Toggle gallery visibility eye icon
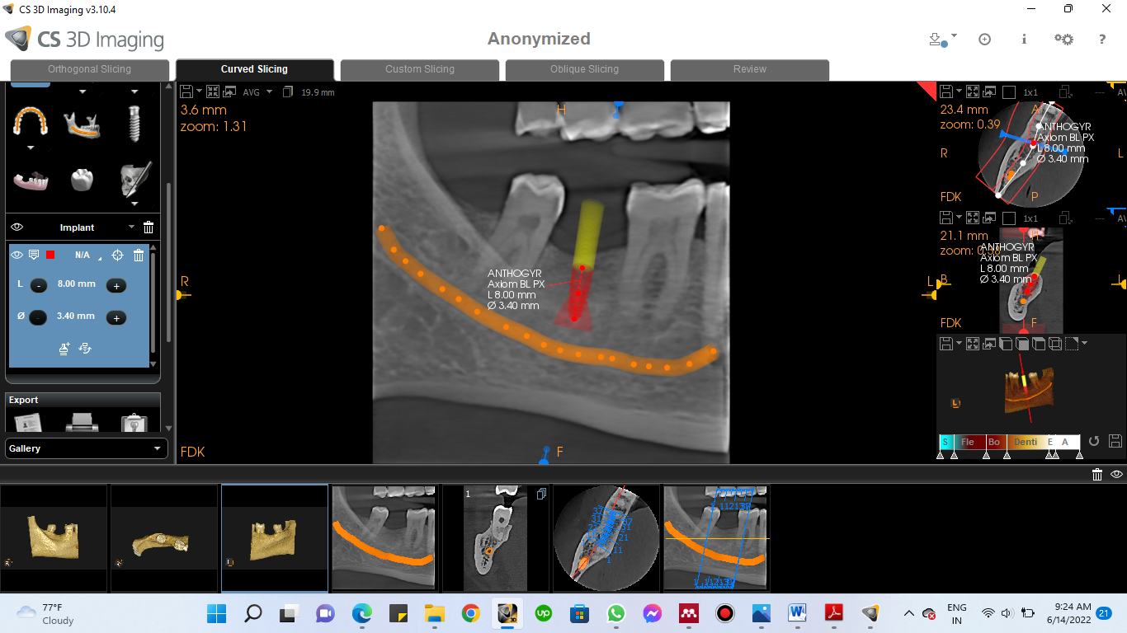Screen dimensions: 1127x633 point(1116,474)
